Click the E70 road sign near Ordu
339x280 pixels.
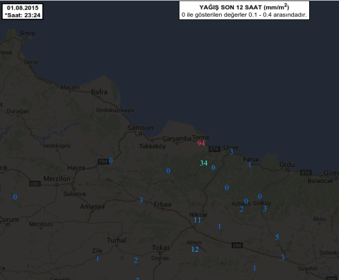[x=306, y=173]
